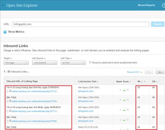Open link ketban.laodong.com.vn/showthread.php?97784
The image size is (165, 130).
click(35, 101)
